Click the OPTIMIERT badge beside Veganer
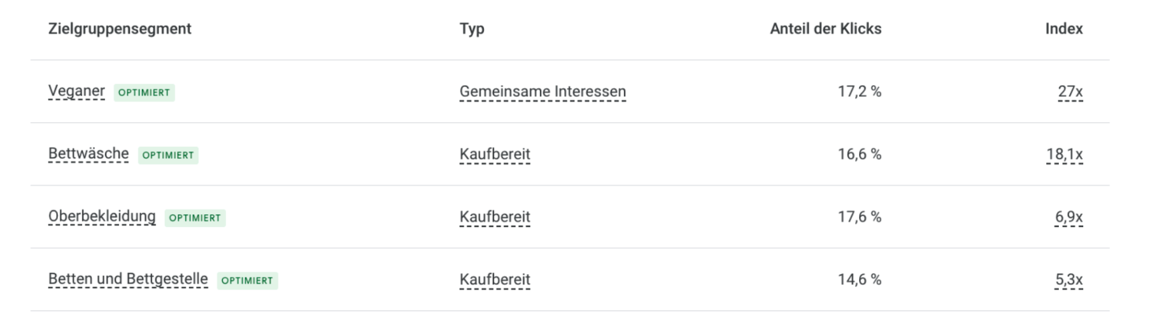This screenshot has height=330, width=1150. (x=145, y=92)
